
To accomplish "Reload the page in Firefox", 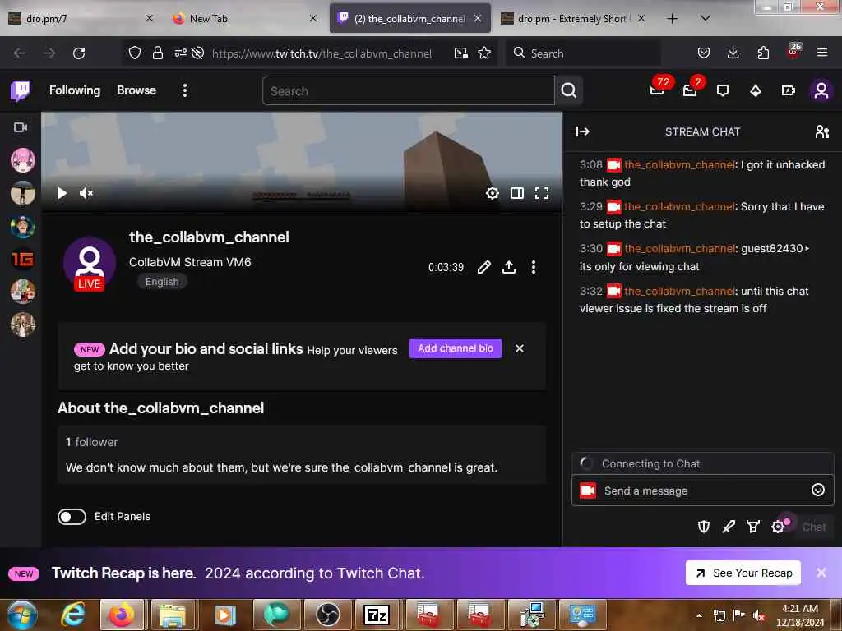I will [79, 53].
